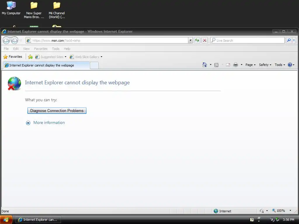Click the Read Mail envelope icon
Screen dimensions: 299x224
[x=228, y=65]
